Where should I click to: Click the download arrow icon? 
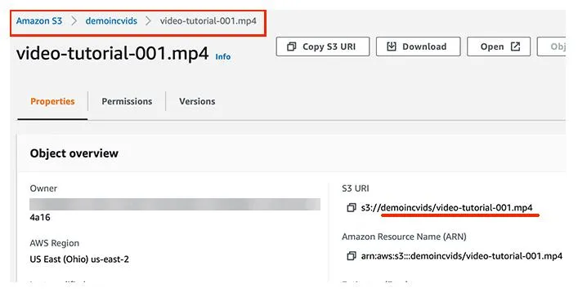pyautogui.click(x=391, y=46)
